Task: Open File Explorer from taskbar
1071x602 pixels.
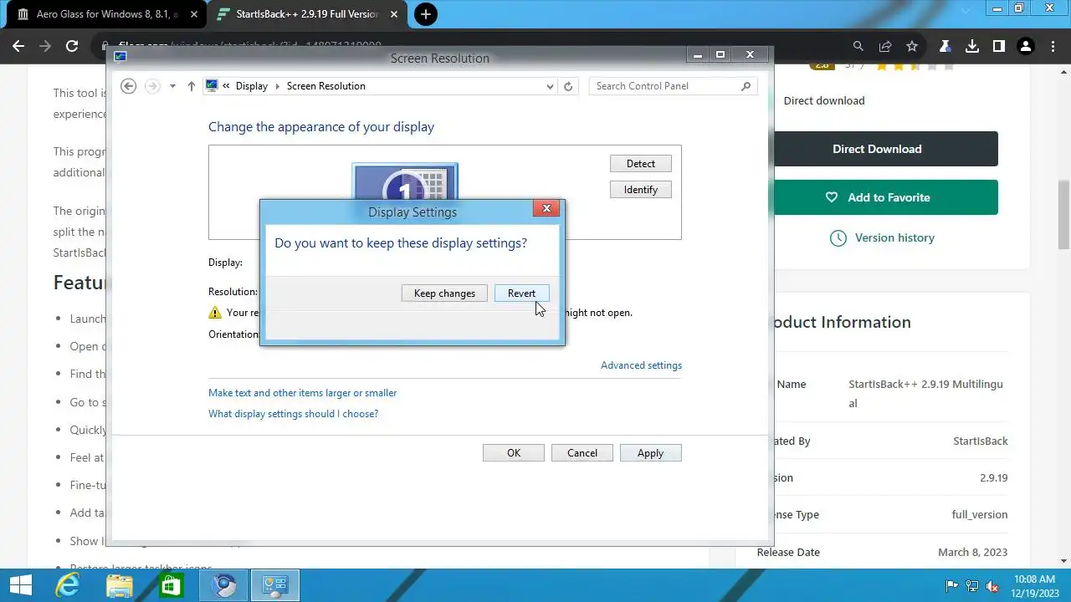Action: [120, 585]
